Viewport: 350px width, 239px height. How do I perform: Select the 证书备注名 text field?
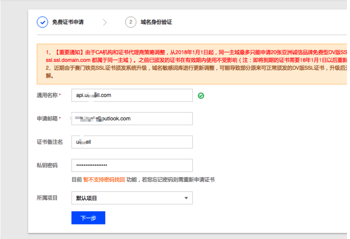pyautogui.click(x=132, y=142)
